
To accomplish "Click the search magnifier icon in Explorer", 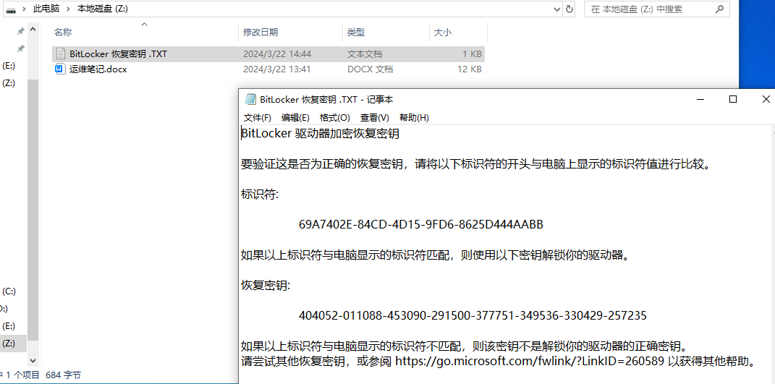I will pyautogui.click(x=719, y=9).
